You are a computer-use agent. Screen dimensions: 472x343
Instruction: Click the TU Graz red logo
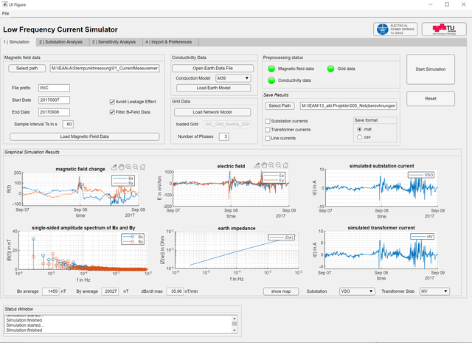point(444,30)
